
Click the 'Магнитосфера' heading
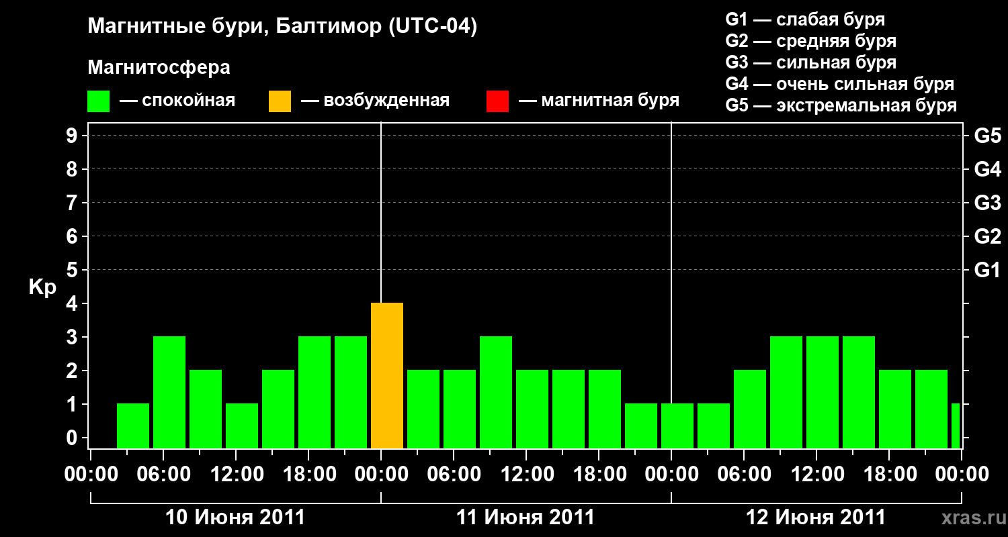tap(159, 68)
